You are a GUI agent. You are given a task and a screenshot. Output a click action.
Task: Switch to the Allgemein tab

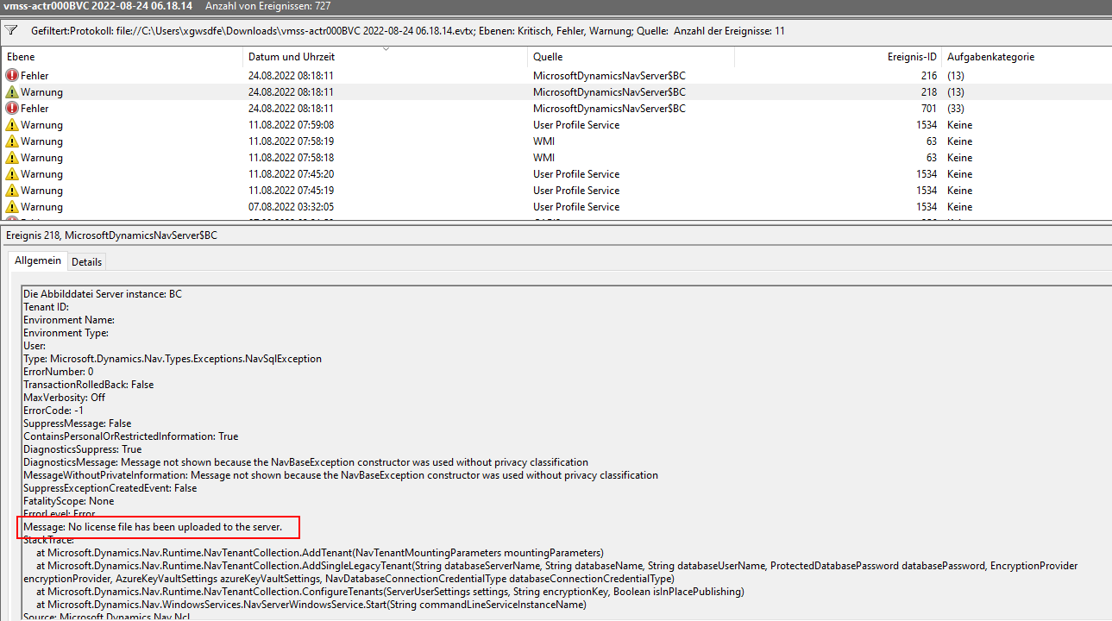point(37,260)
